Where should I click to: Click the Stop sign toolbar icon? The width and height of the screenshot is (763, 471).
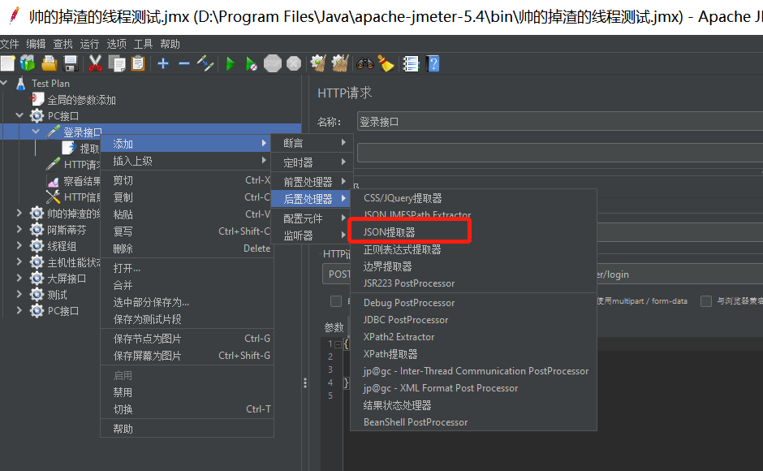tap(273, 63)
